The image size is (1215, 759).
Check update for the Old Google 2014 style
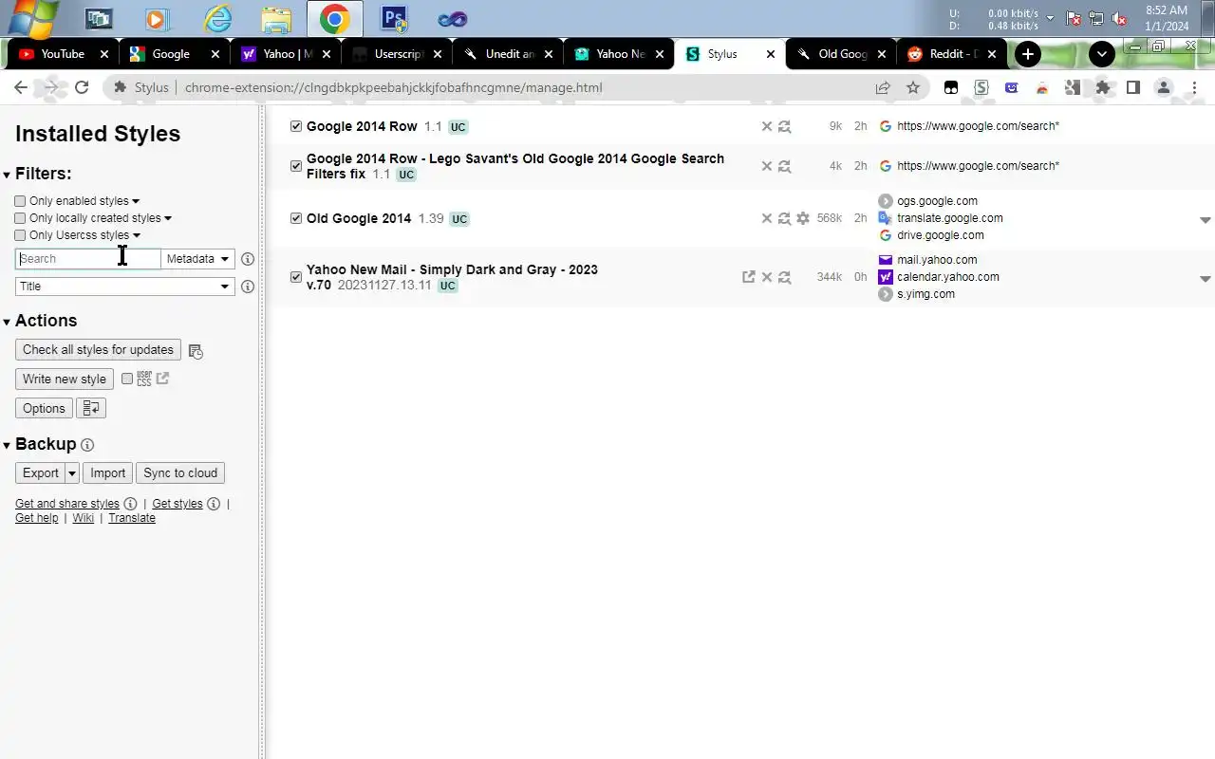[784, 218]
